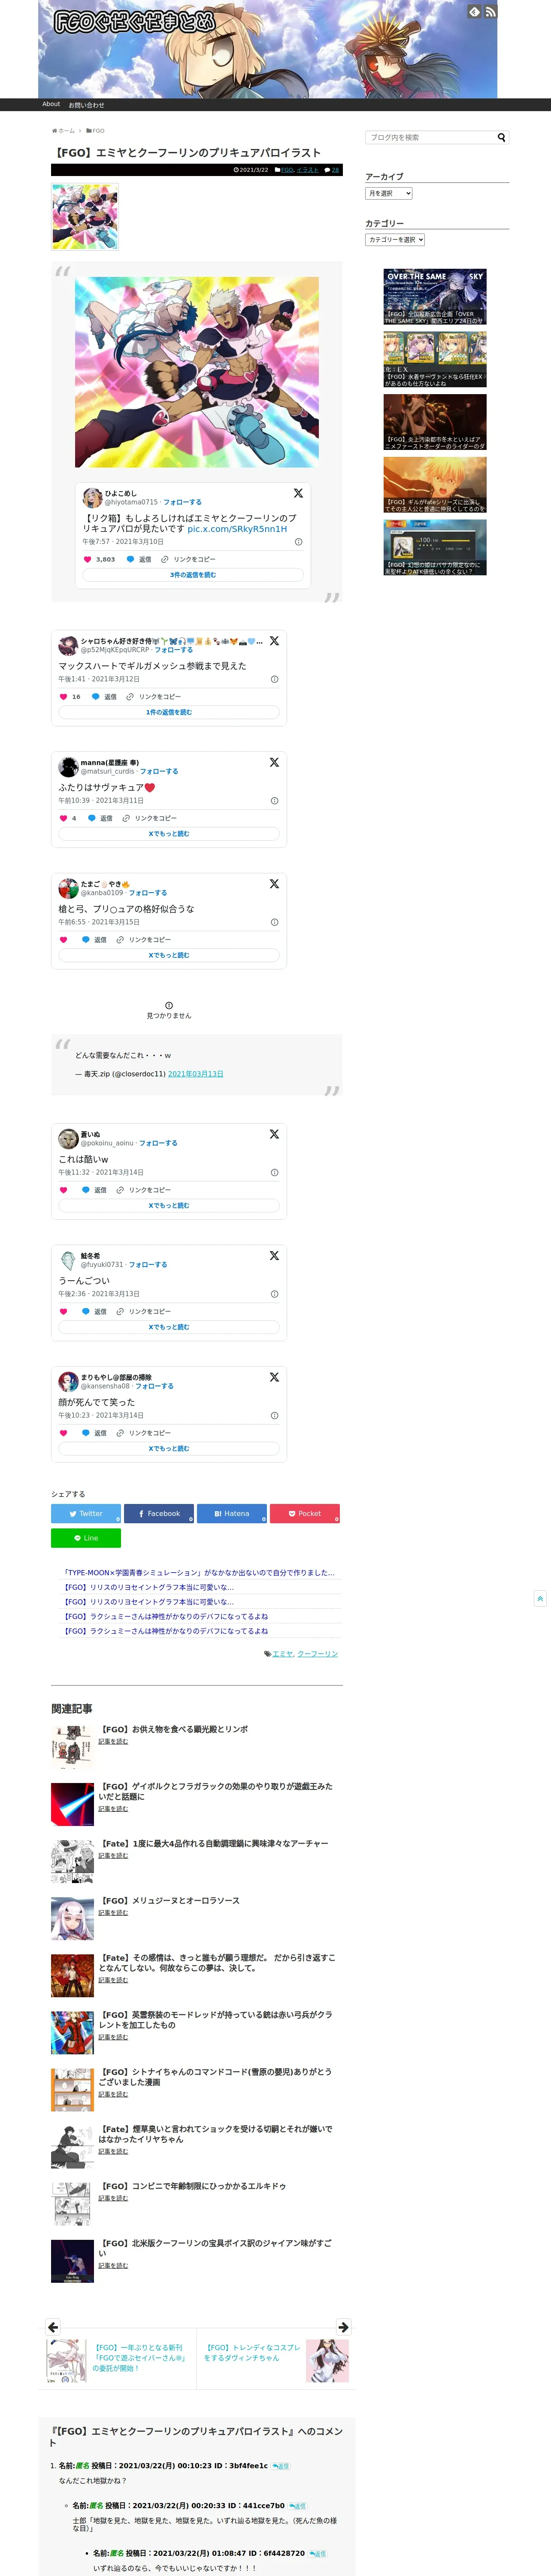Click 3件の返信を読む on ひよこめし's tweet

[x=193, y=575]
